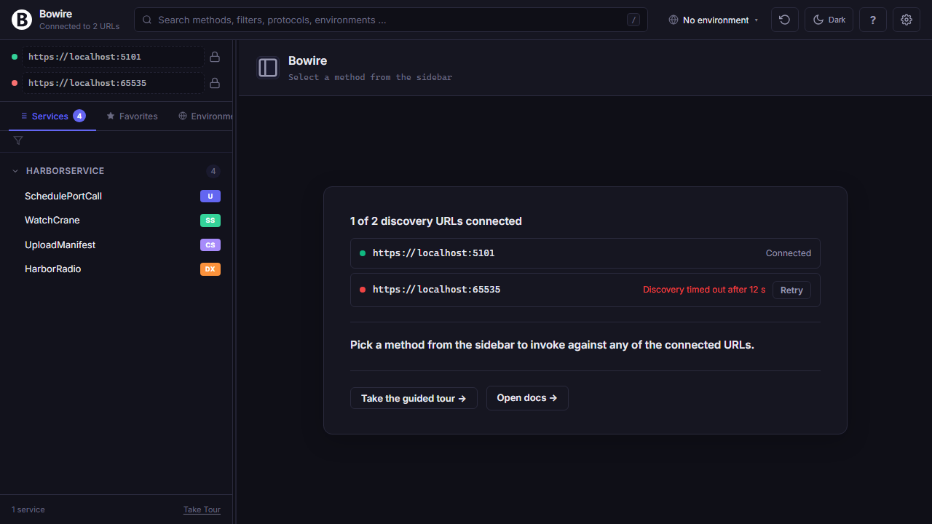Image resolution: width=932 pixels, height=524 pixels.
Task: Select the HarborRadio method
Action: [x=116, y=269]
